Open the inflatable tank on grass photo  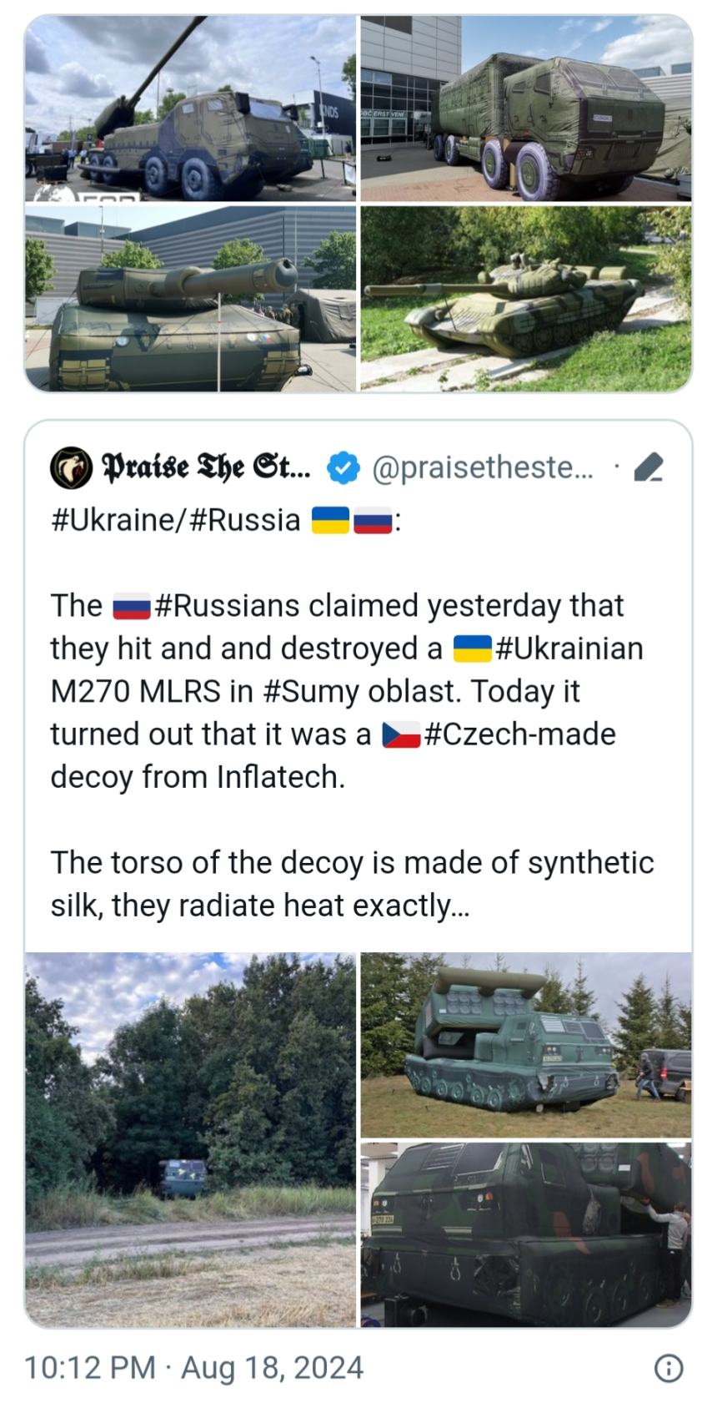526,299
